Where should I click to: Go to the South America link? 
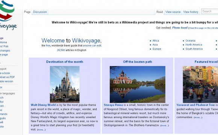pos(194,49)
